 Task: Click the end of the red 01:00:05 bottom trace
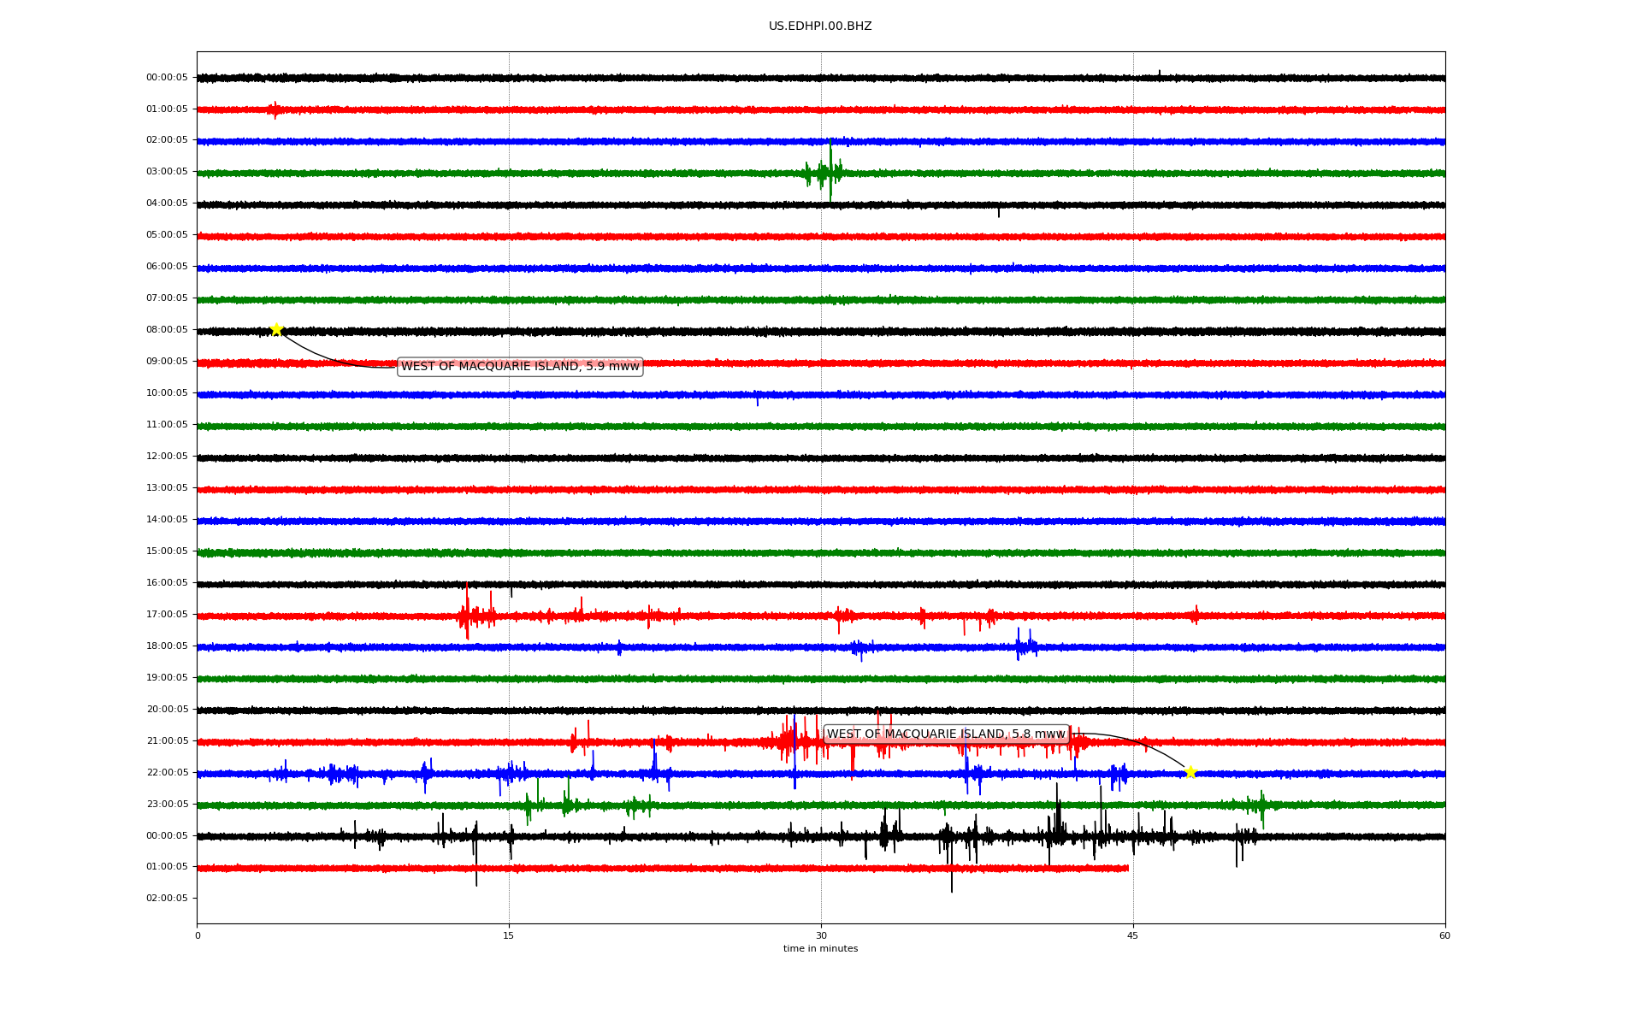(x=1126, y=868)
